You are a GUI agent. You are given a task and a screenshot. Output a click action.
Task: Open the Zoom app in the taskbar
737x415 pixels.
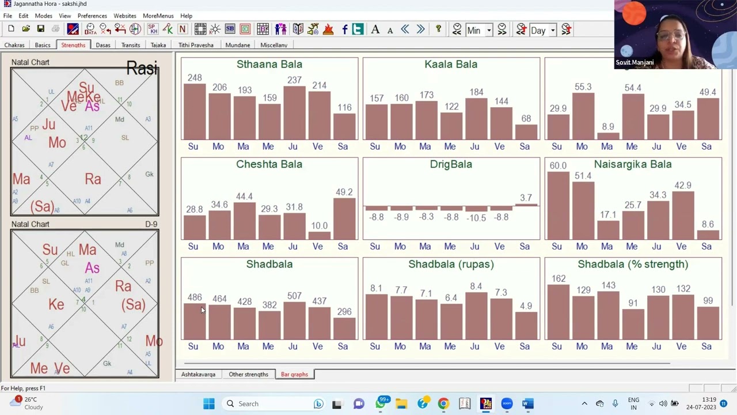click(x=507, y=403)
